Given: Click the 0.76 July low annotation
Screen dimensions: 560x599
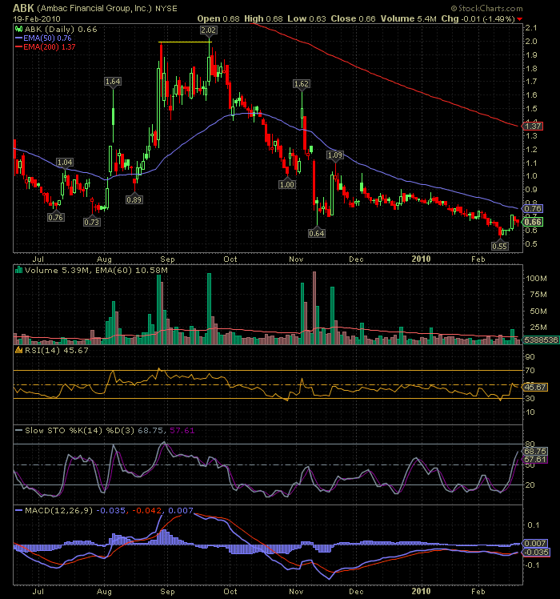Looking at the screenshot, I should point(56,217).
